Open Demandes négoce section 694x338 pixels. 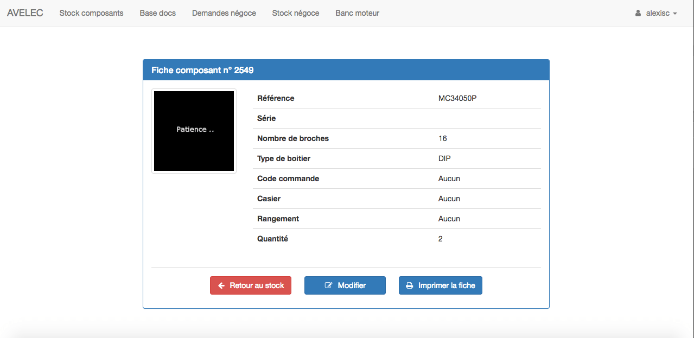(x=224, y=13)
